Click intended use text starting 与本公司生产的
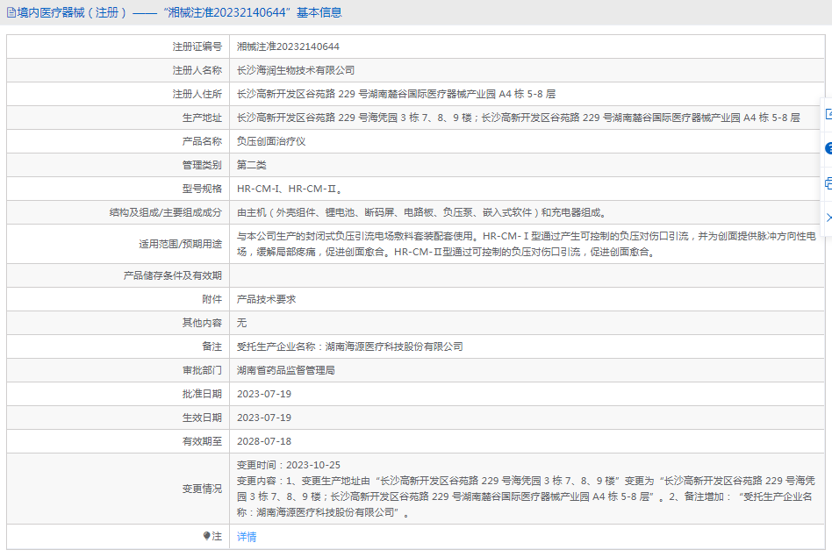Image resolution: width=832 pixels, height=557 pixels. pyautogui.click(x=527, y=244)
